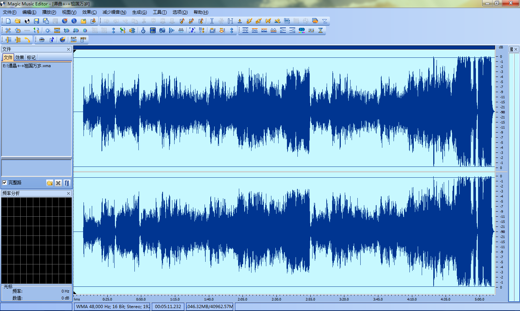Image resolution: width=520 pixels, height=311 pixels.
Task: Toggle the 完整路 checkbox
Action: pos(5,183)
